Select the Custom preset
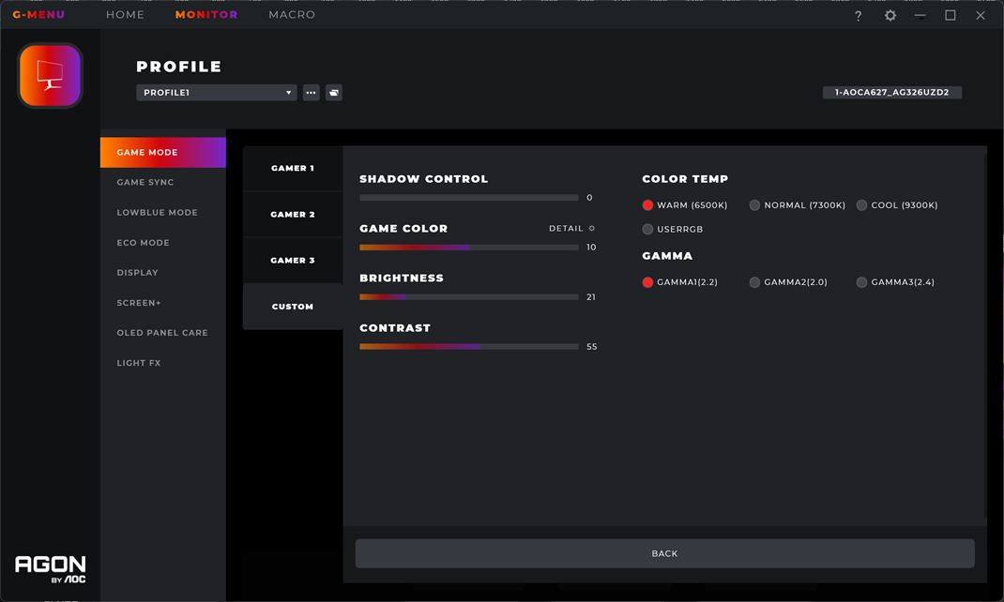 click(x=293, y=307)
